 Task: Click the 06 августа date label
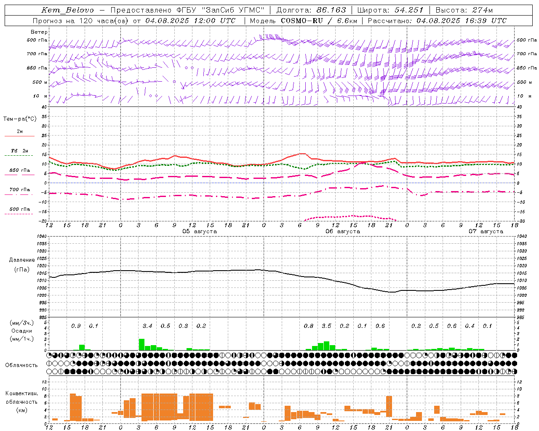pos(342,231)
